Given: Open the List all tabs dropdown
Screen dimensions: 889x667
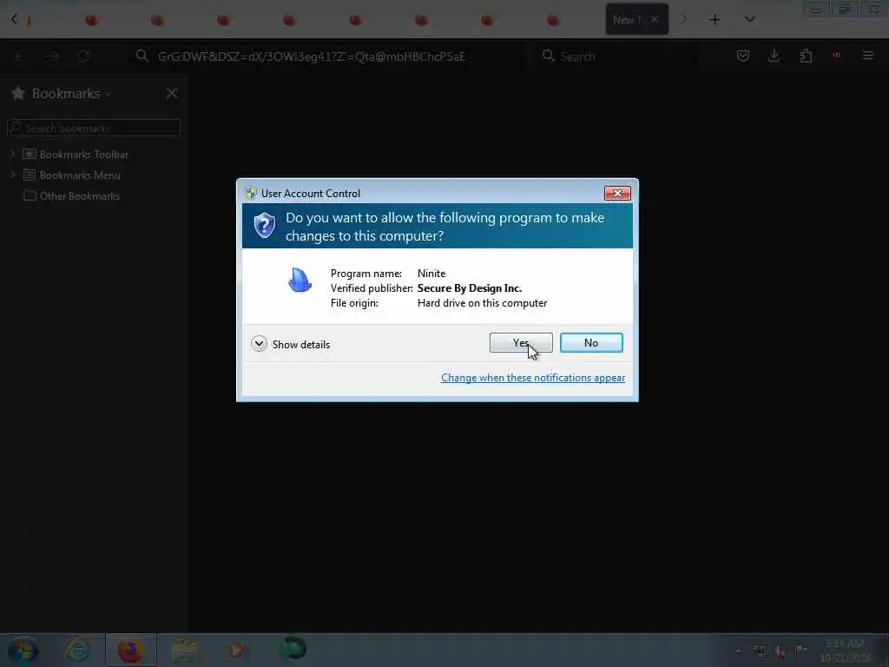Looking at the screenshot, I should (749, 20).
